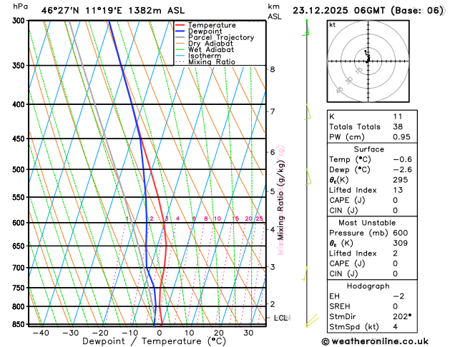Click the surface Temp value '-0.6'
This screenshot has width=450, height=347.
[402, 159]
